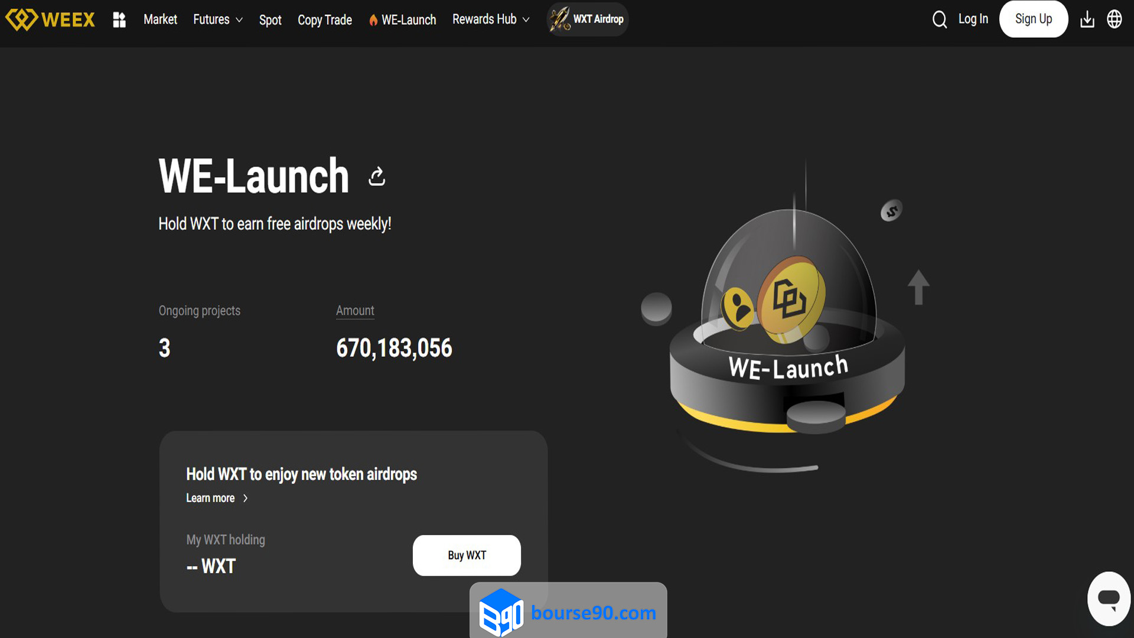Open Copy Trade in the navbar

tap(324, 19)
